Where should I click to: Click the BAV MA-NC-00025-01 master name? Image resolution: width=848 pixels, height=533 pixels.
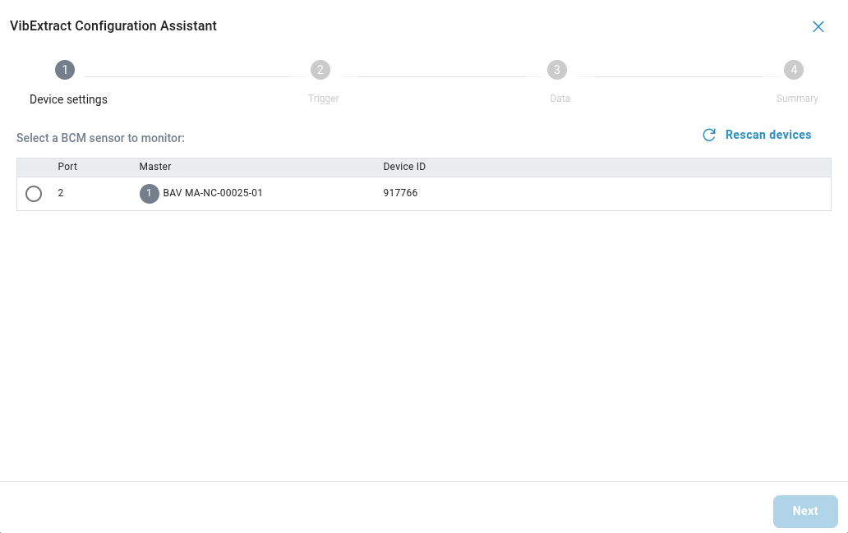pos(213,194)
